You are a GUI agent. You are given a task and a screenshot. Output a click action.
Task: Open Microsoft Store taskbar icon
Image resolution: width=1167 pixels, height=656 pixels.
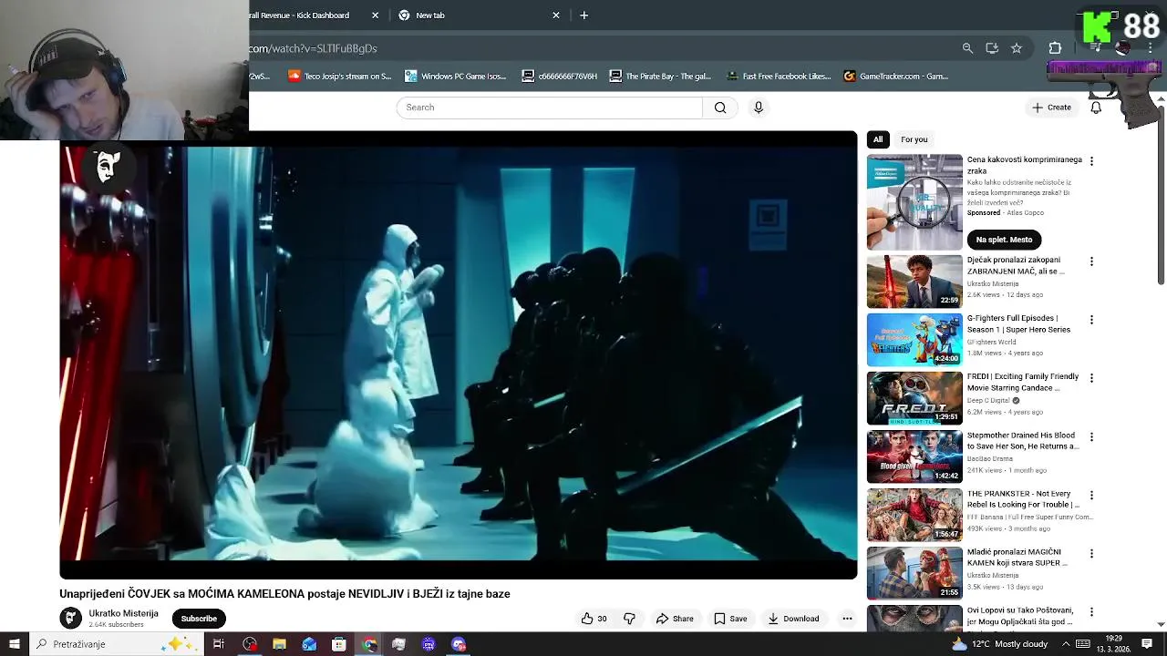[x=339, y=644]
